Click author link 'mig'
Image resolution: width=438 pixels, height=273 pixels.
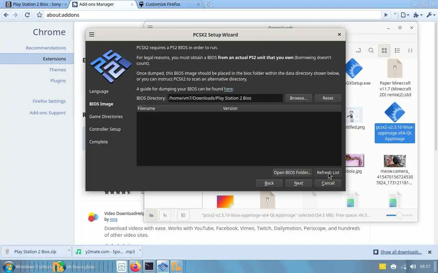[114, 219]
